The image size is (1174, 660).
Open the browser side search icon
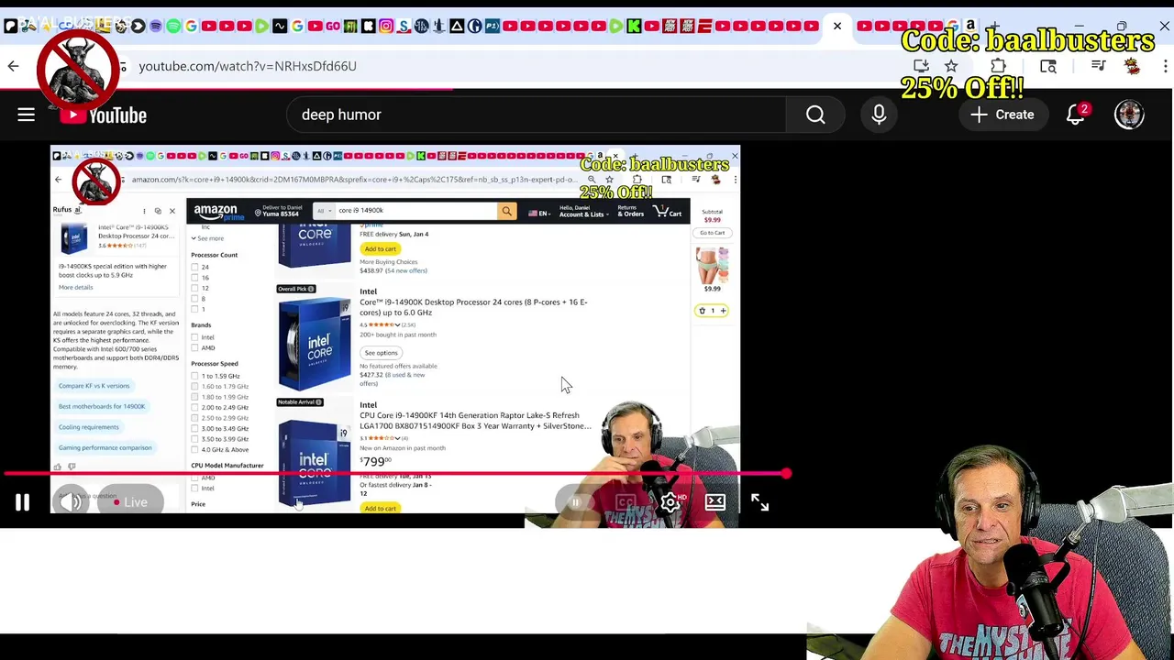[x=1048, y=66]
